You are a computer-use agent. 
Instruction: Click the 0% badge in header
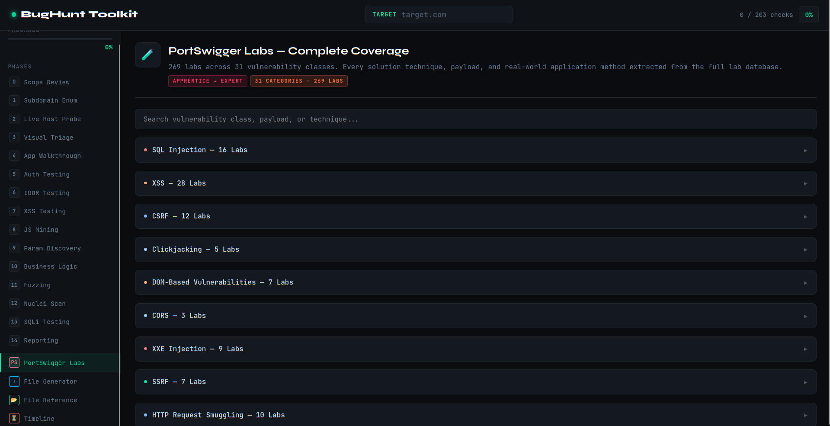click(x=809, y=15)
